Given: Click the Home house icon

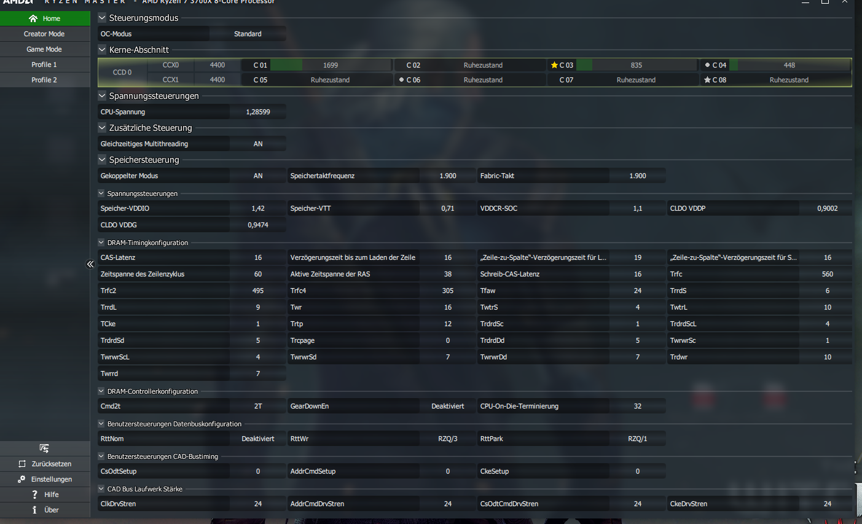Looking at the screenshot, I should click(x=33, y=18).
